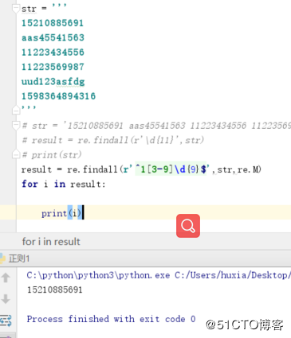
Task: Click the up arrow in run panel
Action: point(6,278)
